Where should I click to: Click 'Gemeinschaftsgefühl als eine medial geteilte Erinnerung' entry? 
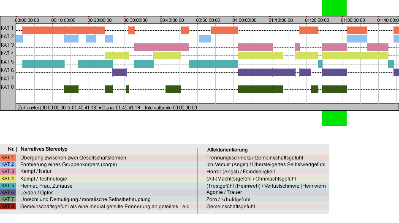click(105, 207)
